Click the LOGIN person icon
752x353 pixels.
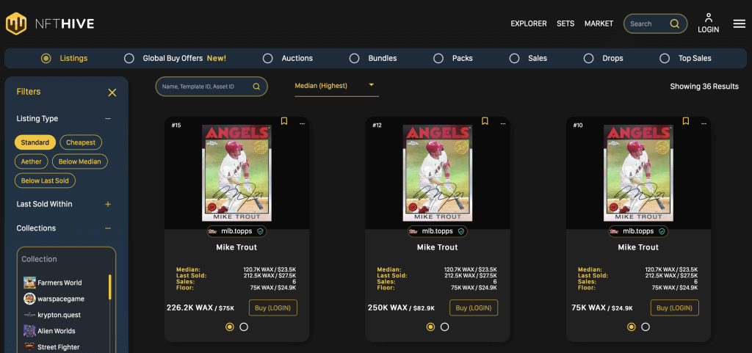pos(709,18)
